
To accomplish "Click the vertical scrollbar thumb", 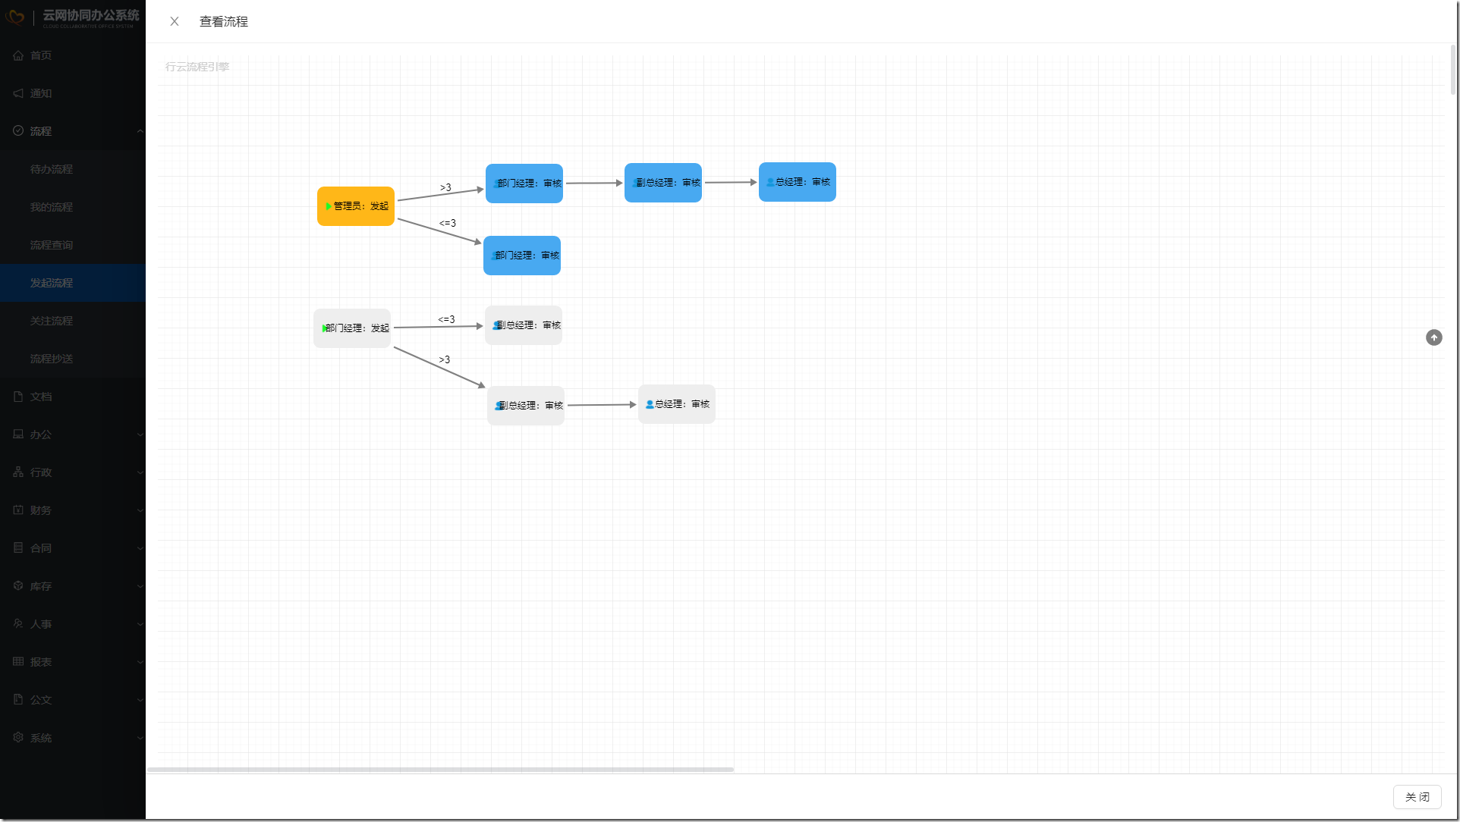I will (x=1453, y=70).
